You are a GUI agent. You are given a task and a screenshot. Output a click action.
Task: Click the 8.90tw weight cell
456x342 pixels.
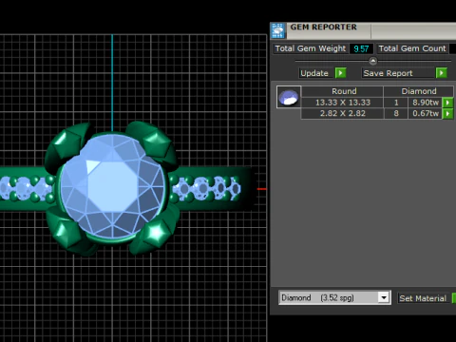click(426, 103)
